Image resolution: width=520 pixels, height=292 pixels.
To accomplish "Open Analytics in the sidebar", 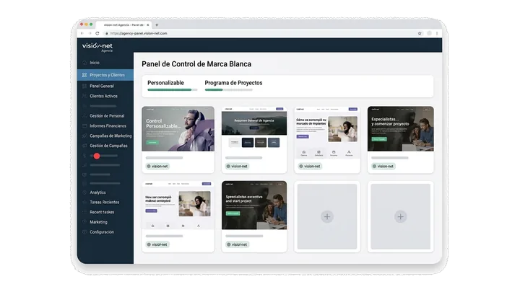I will point(97,193).
